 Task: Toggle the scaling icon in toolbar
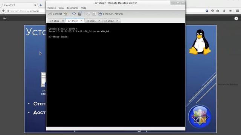[88, 13]
